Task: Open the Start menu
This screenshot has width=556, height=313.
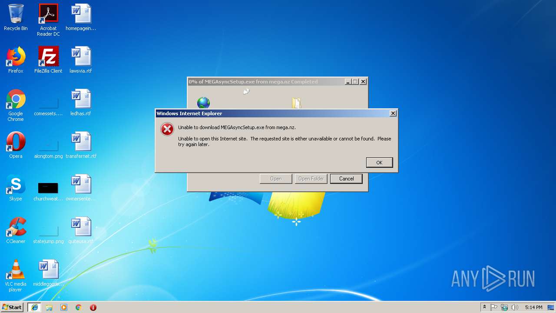Action: point(12,307)
